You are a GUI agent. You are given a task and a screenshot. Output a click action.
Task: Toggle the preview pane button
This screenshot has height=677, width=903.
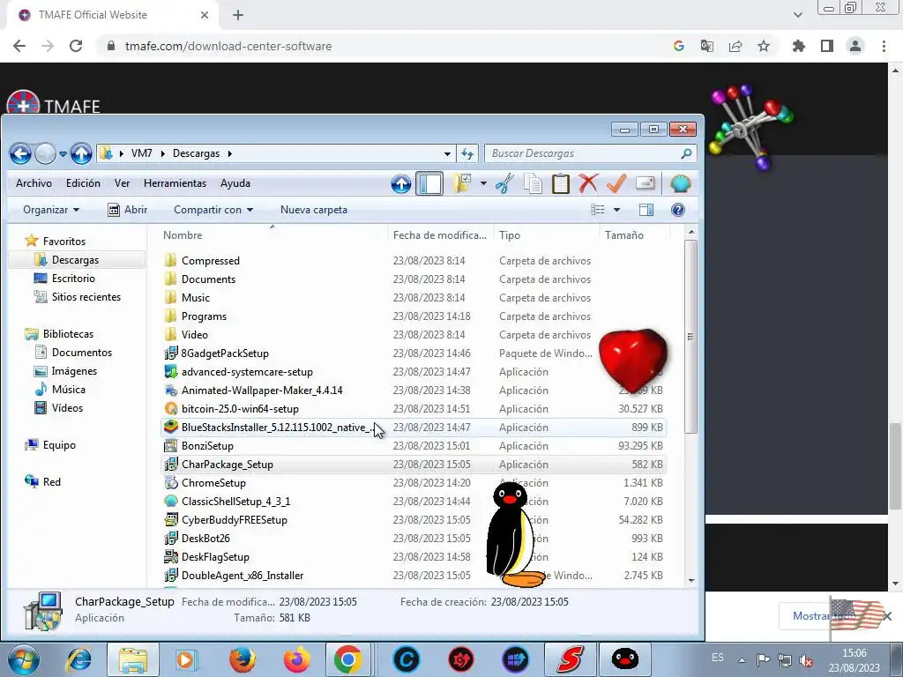click(646, 210)
